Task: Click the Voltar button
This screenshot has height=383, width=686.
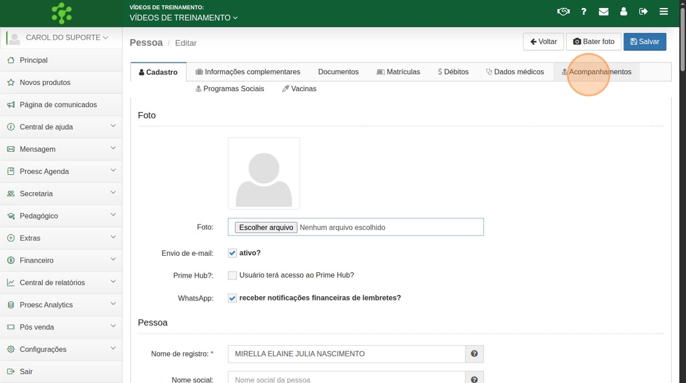Action: 543,42
